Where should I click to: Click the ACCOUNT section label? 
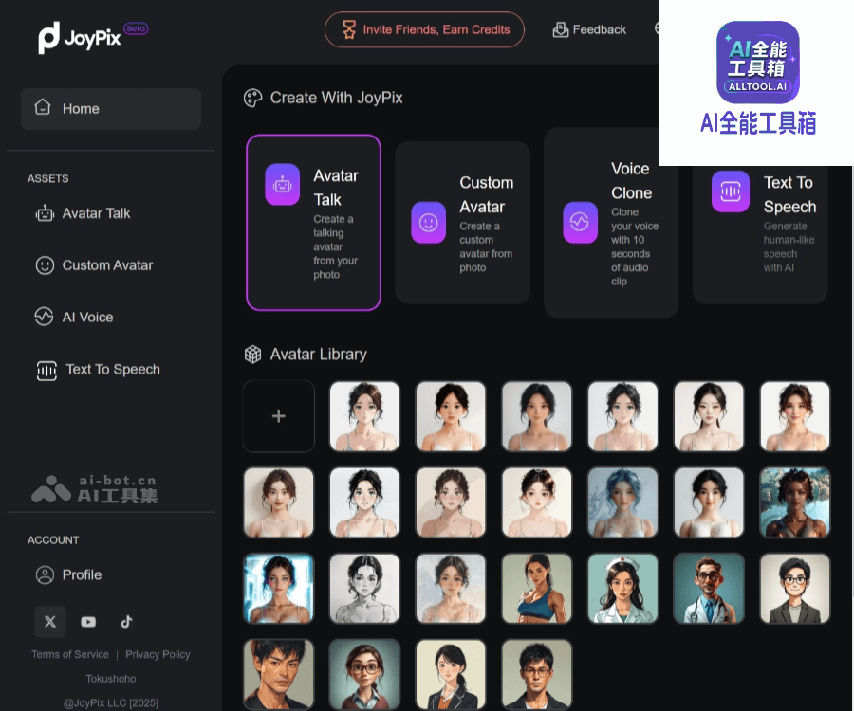pos(53,540)
